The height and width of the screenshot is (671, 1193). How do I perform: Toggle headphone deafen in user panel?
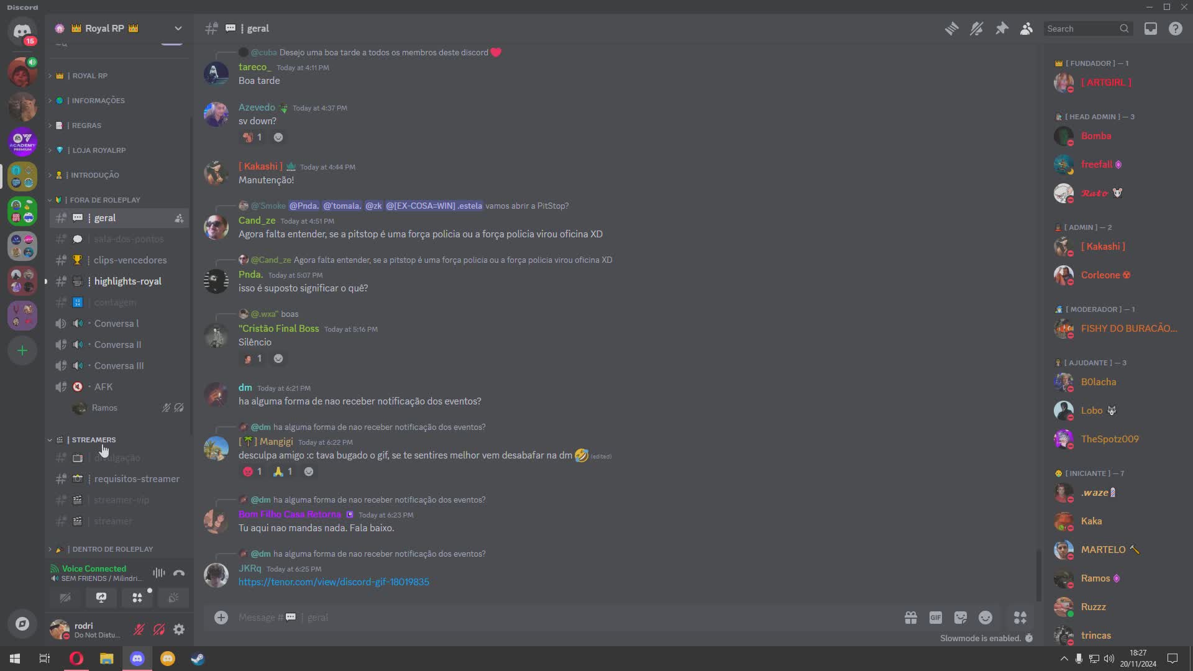pos(159,629)
